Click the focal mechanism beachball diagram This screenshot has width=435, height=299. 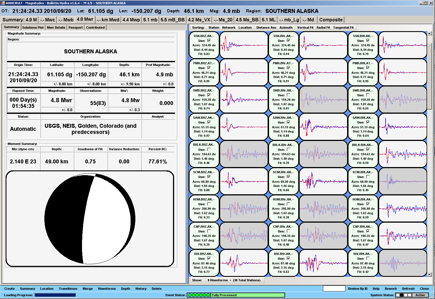90,219
